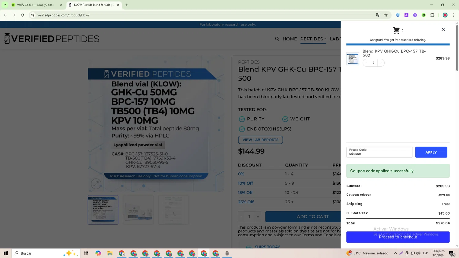Expand the PEPTIDES dropdown menu

[313, 39]
